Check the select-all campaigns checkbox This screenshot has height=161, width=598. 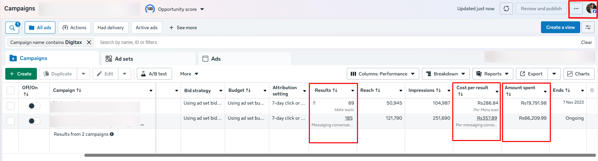(x=11, y=91)
